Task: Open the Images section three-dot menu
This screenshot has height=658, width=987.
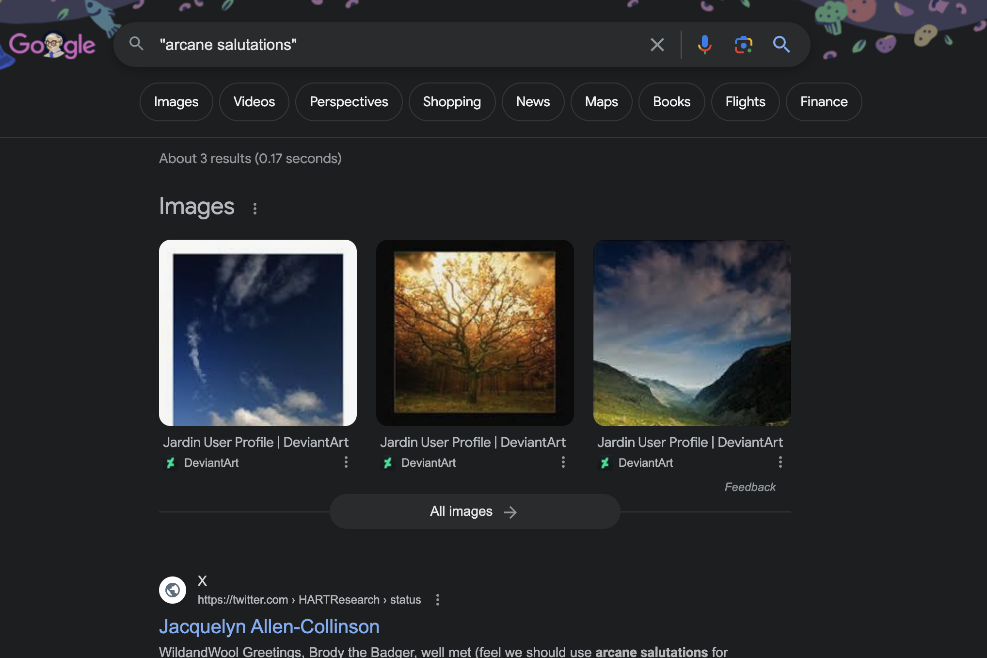Action: click(x=255, y=208)
